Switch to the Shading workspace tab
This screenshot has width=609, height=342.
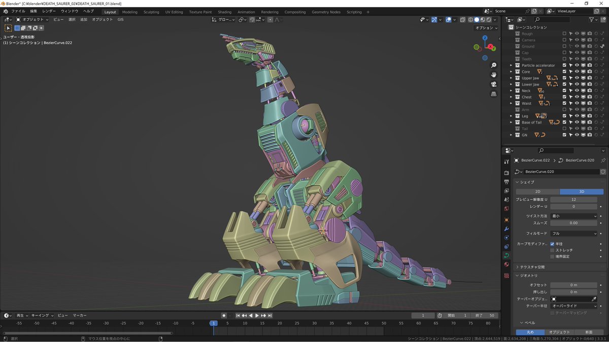224,12
